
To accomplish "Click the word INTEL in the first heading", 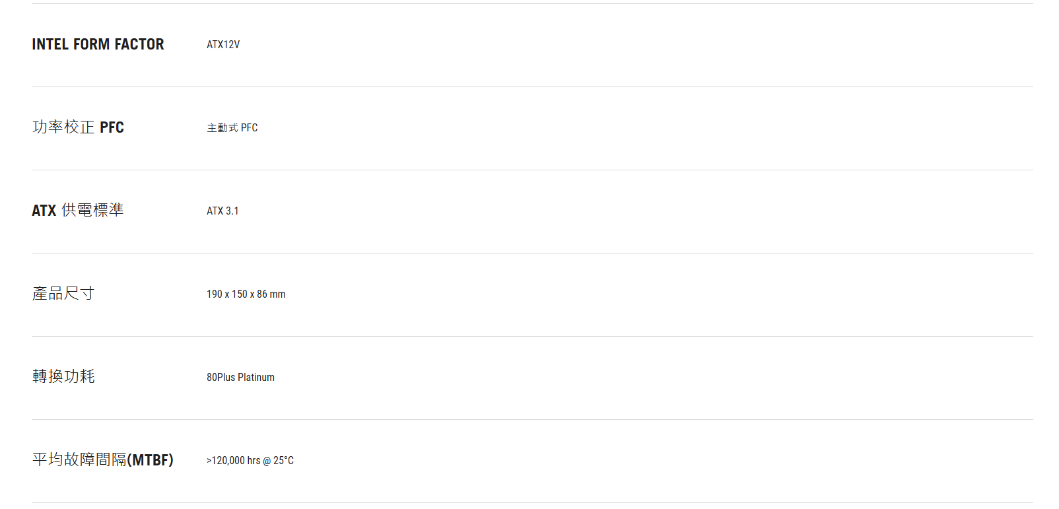I will pos(50,44).
